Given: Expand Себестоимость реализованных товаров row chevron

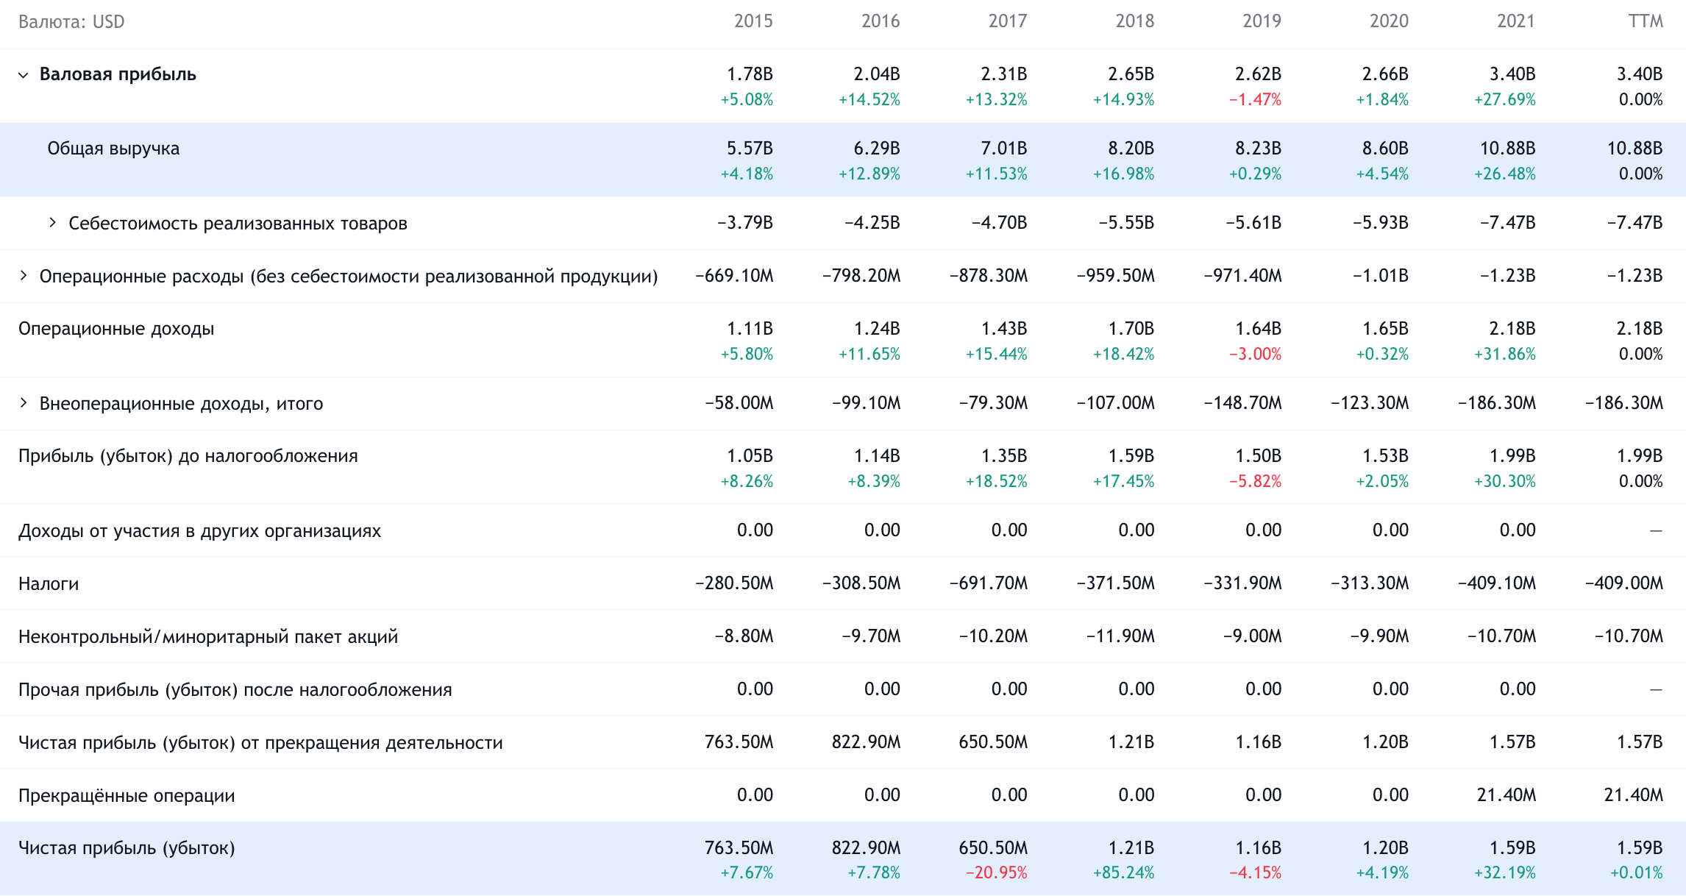Looking at the screenshot, I should coord(52,223).
